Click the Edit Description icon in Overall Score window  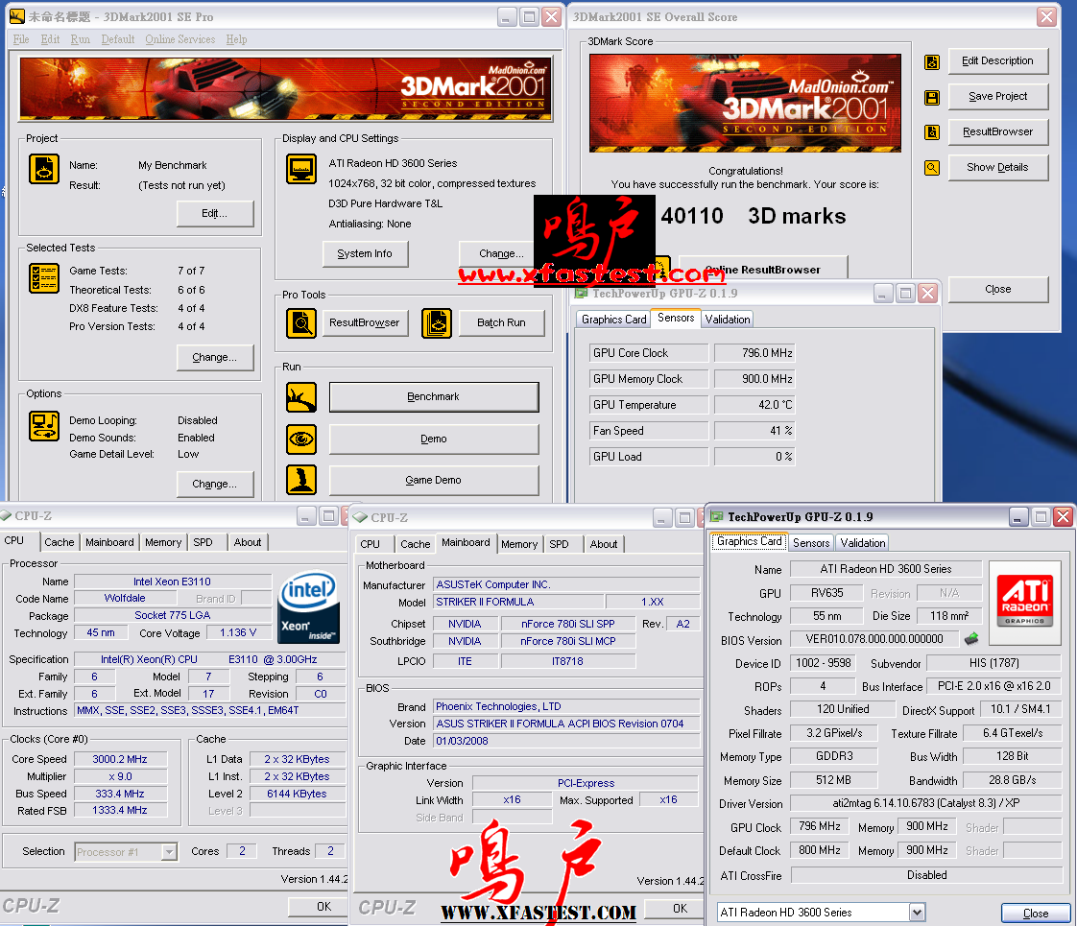coord(932,62)
